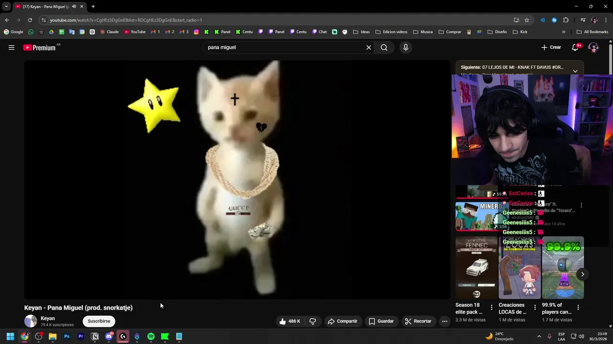Open the Google bookmark
This screenshot has height=344, width=613.
[x=14, y=32]
